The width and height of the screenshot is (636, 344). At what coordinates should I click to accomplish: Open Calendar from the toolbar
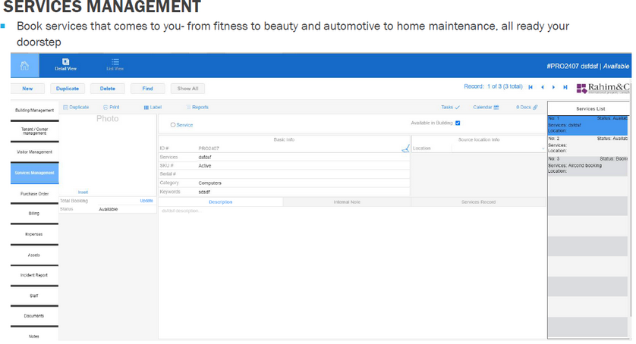[x=486, y=108]
